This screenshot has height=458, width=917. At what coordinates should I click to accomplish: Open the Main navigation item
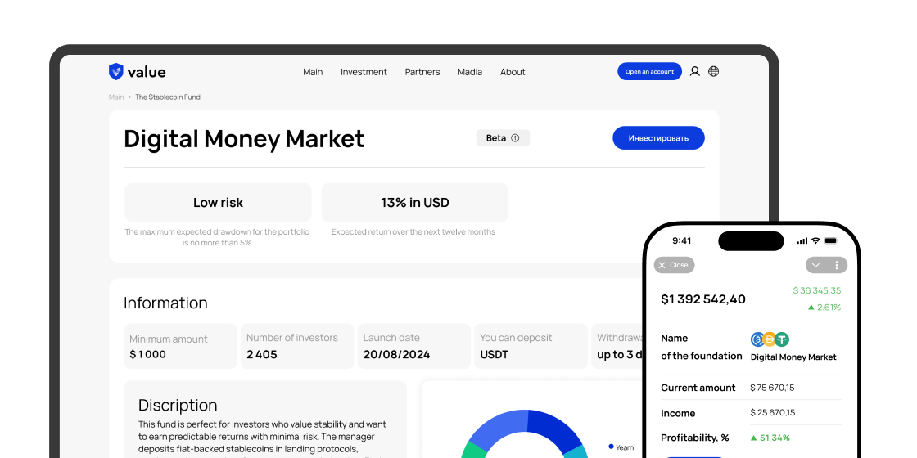(x=313, y=72)
